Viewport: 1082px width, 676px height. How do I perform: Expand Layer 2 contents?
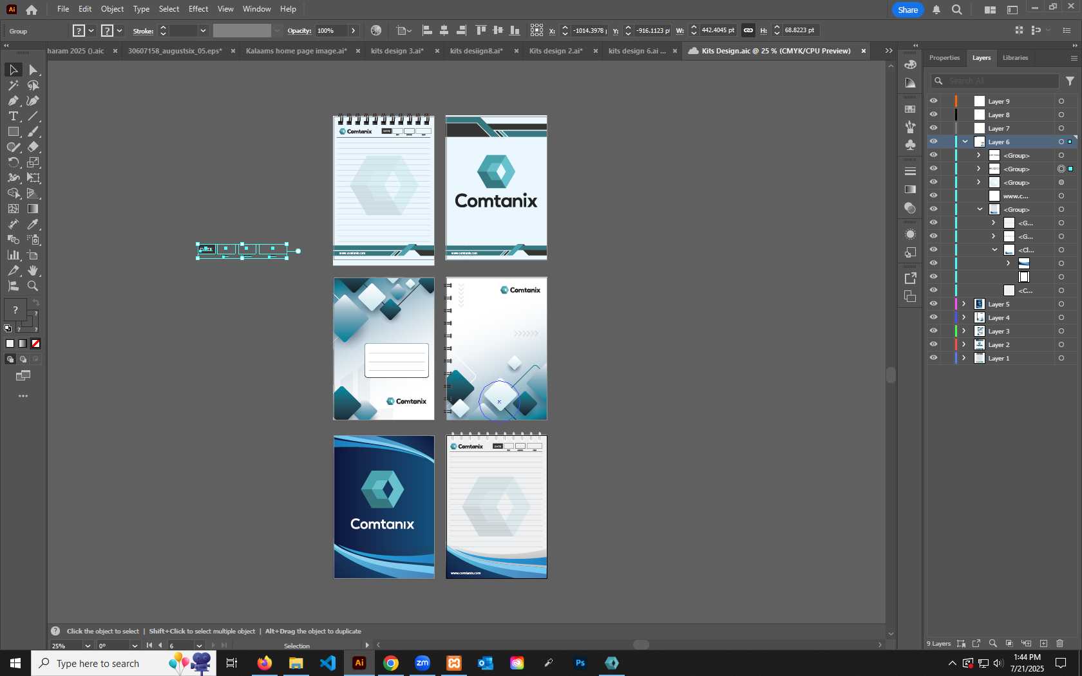click(x=964, y=344)
